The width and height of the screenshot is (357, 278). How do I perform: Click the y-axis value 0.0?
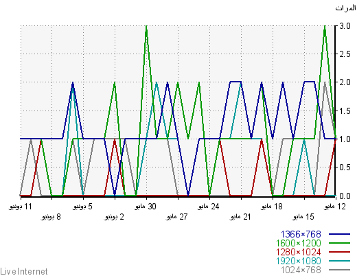(345, 196)
